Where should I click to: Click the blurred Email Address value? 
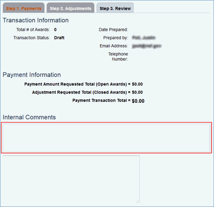pyautogui.click(x=146, y=46)
